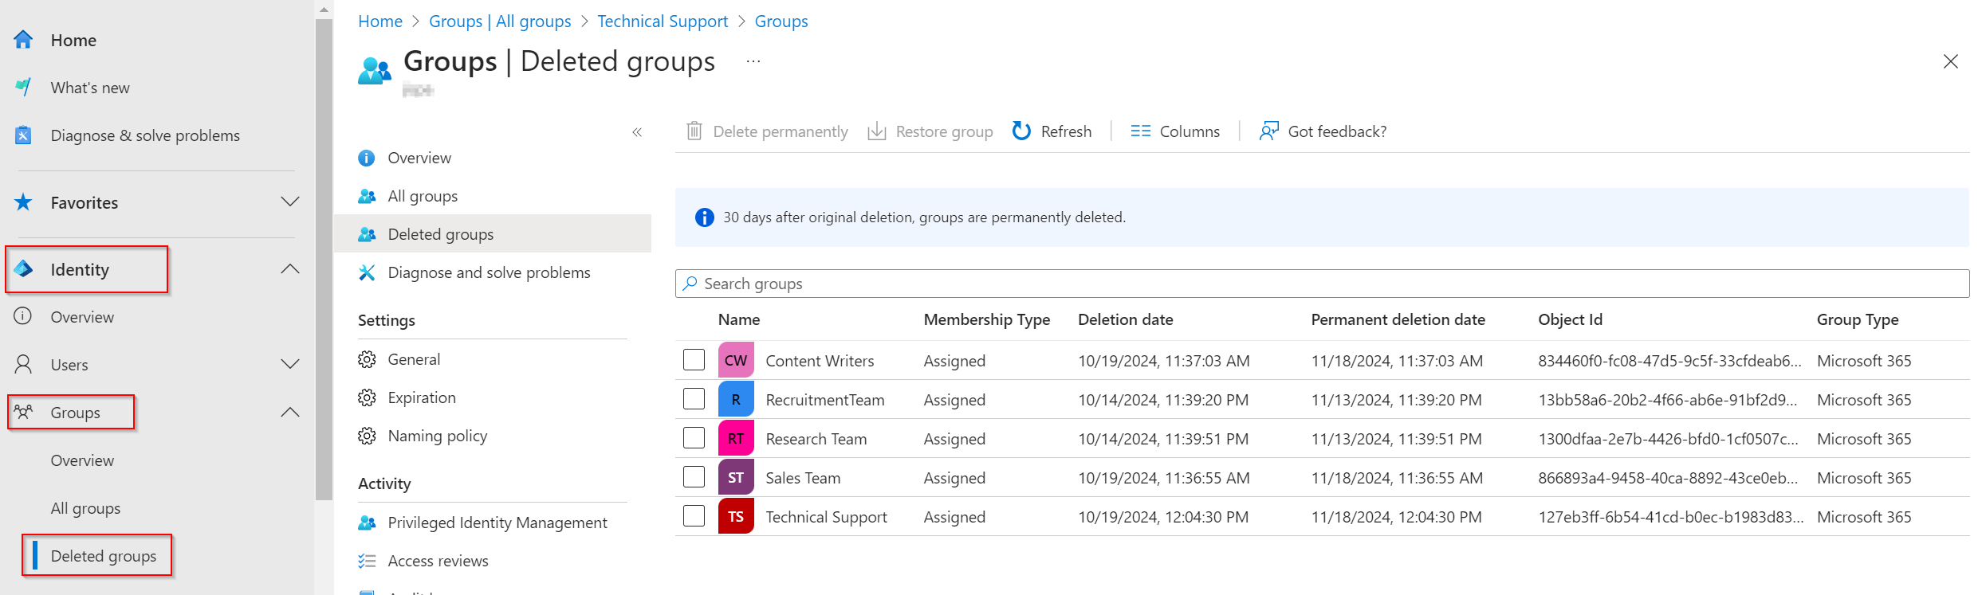Open the ellipsis more options menu
The width and height of the screenshot is (1978, 595).
(753, 61)
